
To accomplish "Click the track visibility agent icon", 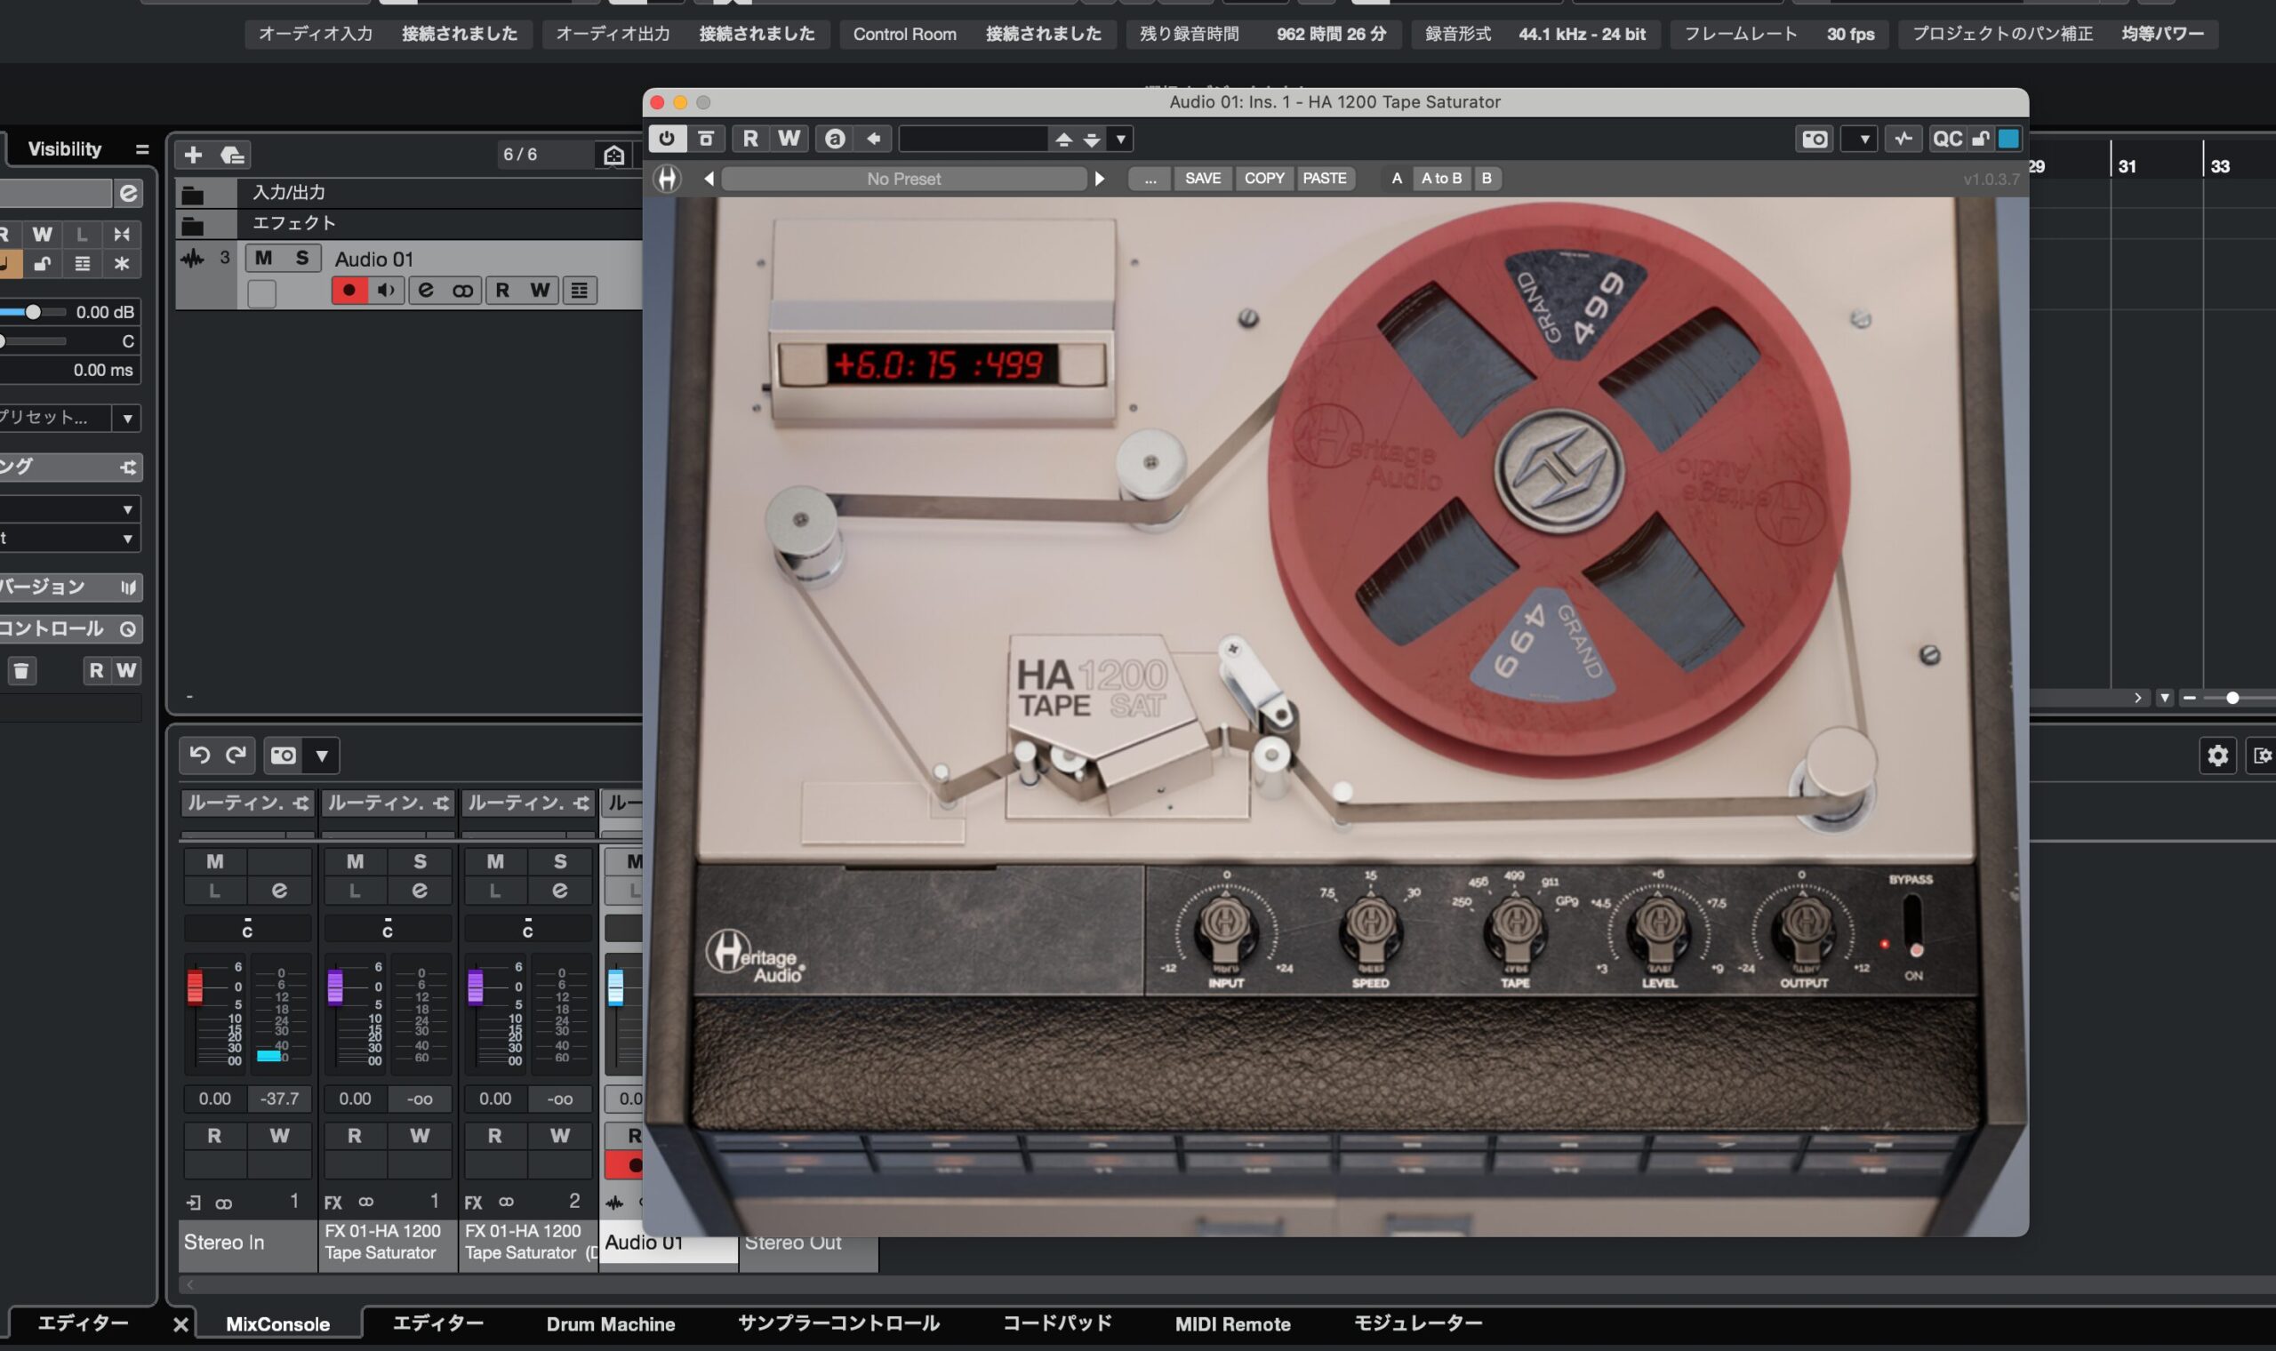I will coord(613,155).
